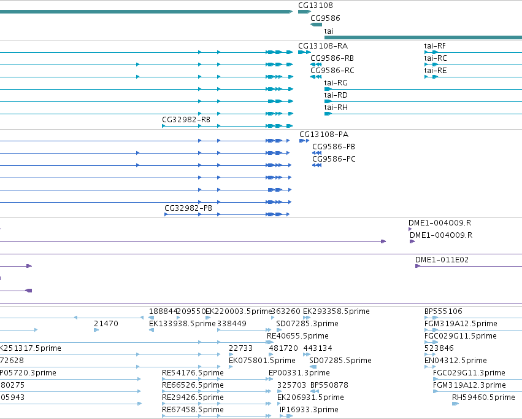Select the CG13108-PA protein label
Image resolution: width=522 pixels, height=419 pixels.
(324, 135)
